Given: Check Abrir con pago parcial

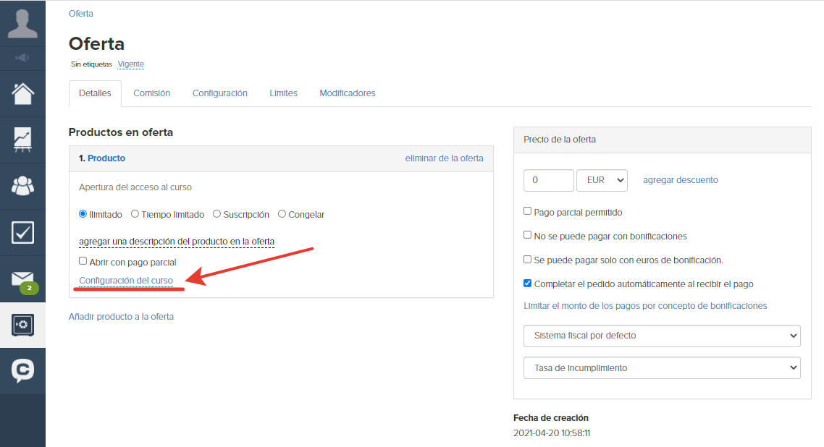Looking at the screenshot, I should pyautogui.click(x=83, y=260).
